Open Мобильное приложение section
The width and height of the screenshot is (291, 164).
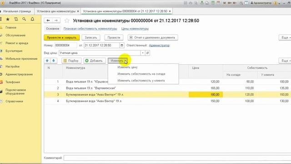[x=21, y=59]
